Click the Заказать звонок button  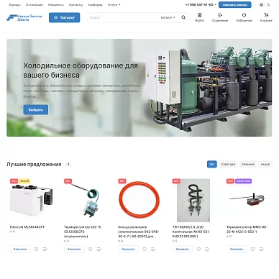pyautogui.click(x=235, y=5)
